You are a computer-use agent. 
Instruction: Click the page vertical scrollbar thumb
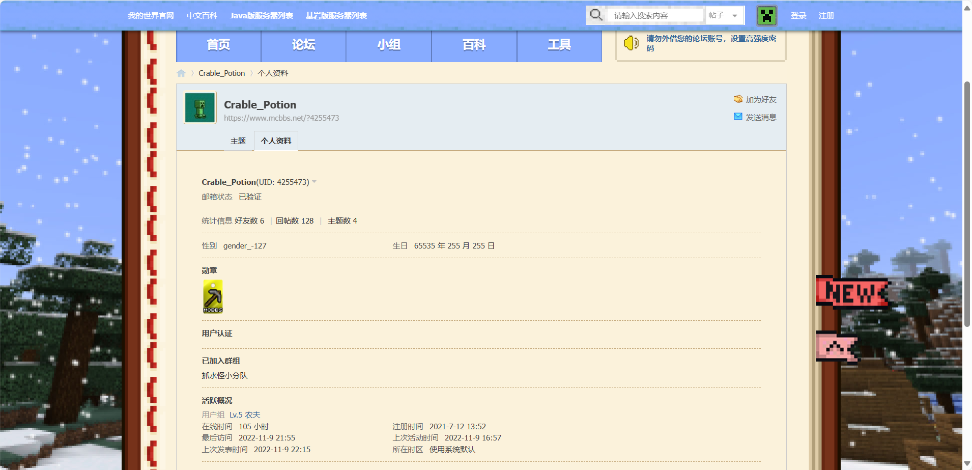point(967,204)
